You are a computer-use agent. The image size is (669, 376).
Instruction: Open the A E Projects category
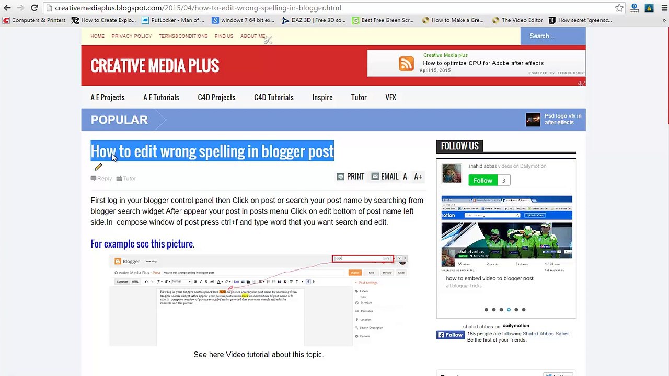[107, 97]
